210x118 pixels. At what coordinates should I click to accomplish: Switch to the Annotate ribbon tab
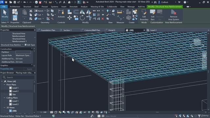pyautogui.click(x=73, y=7)
